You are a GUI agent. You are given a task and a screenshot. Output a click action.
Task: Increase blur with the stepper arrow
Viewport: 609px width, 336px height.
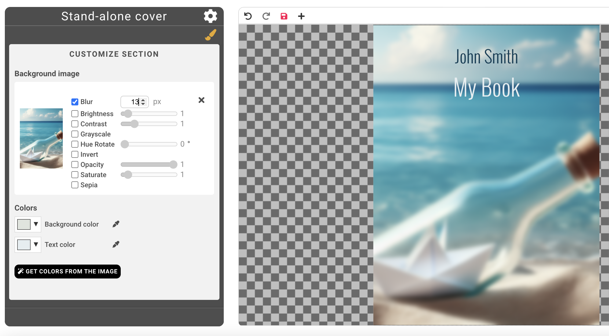(143, 100)
